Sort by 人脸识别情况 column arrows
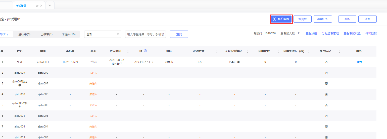Screen dimensions: 387x139 pyautogui.click(x=248, y=51)
